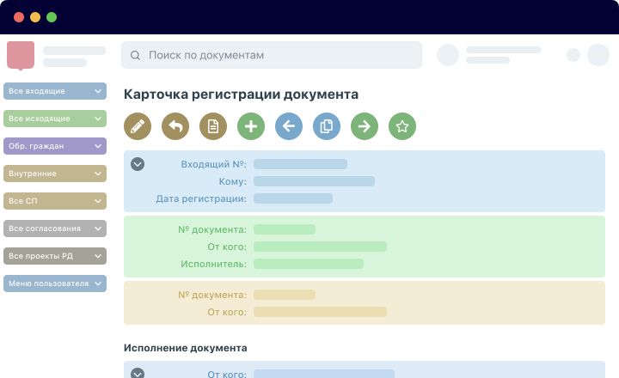Screen dimensions: 619x378
Task: Expand the Внутренние menu
Action: tap(55, 174)
